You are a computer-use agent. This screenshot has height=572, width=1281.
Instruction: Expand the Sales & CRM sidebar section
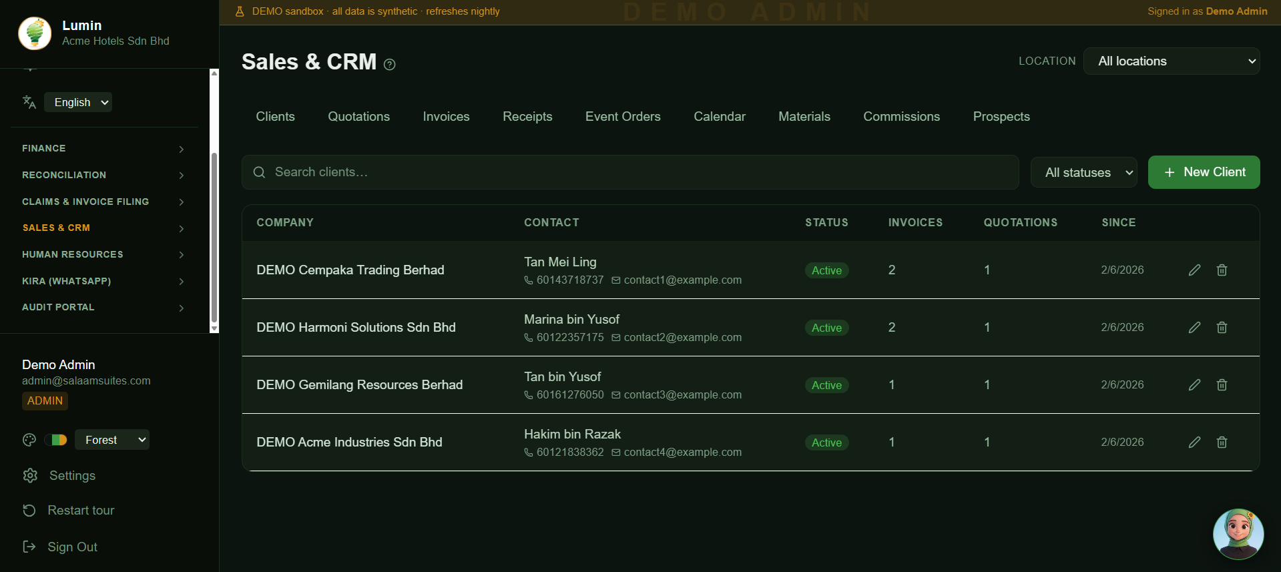pos(103,228)
